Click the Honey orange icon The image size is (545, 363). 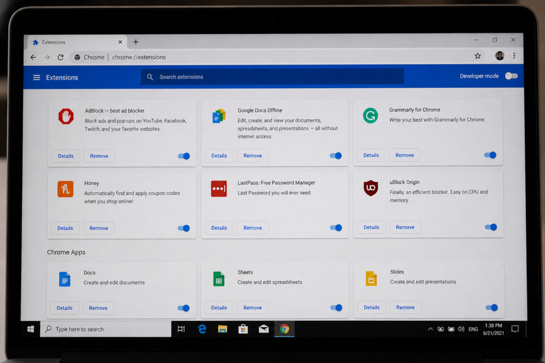[65, 189]
